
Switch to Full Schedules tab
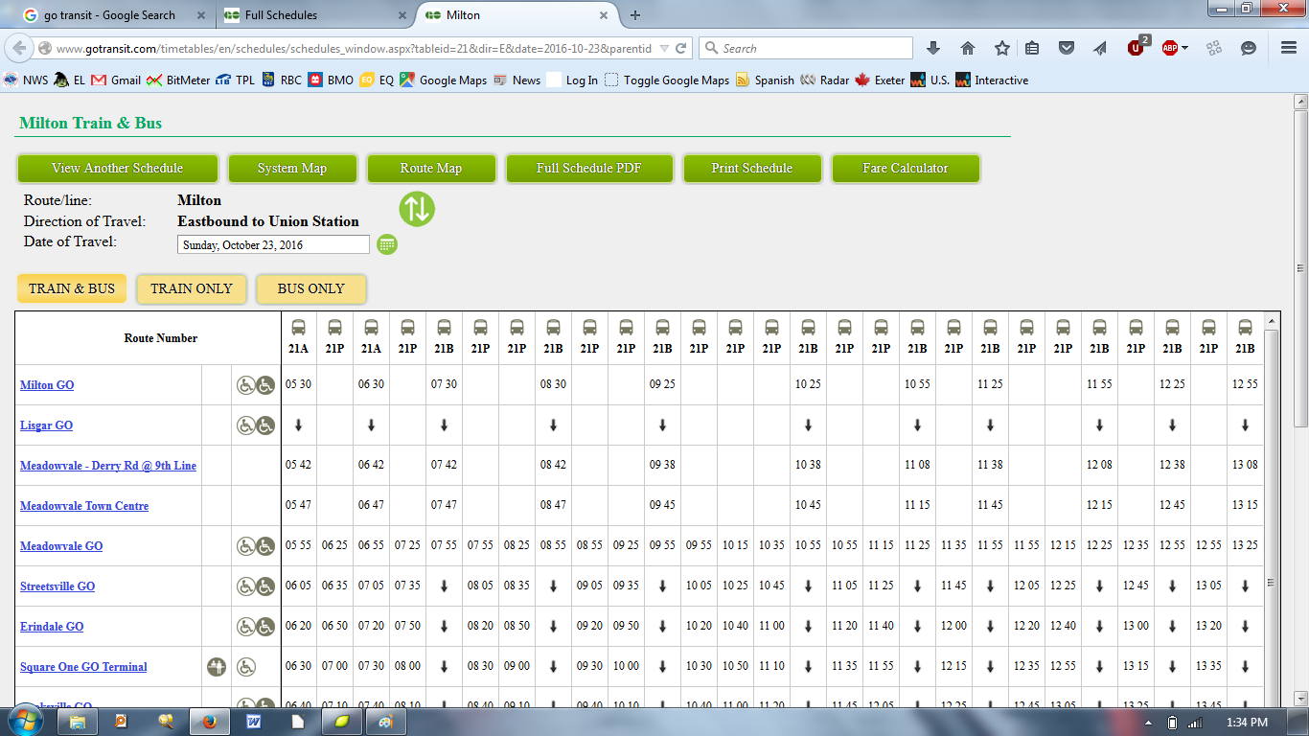pyautogui.click(x=316, y=15)
